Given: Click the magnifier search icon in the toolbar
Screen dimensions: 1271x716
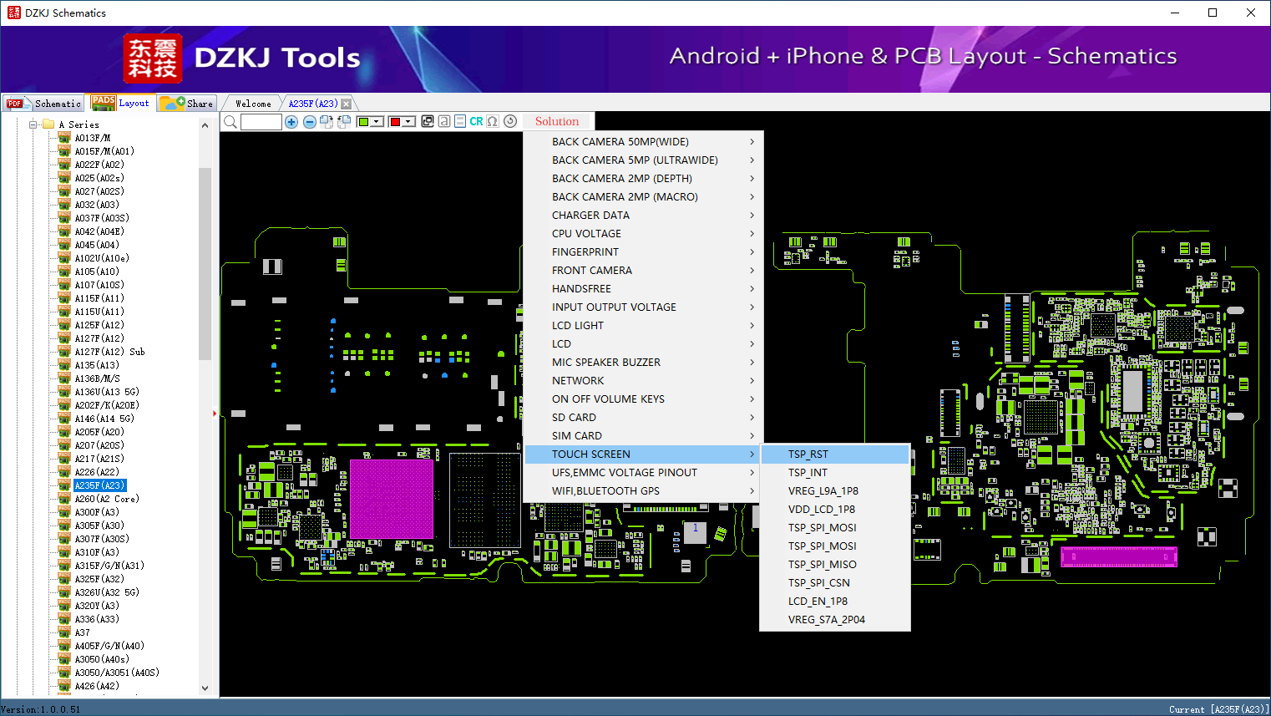Looking at the screenshot, I should tap(230, 122).
